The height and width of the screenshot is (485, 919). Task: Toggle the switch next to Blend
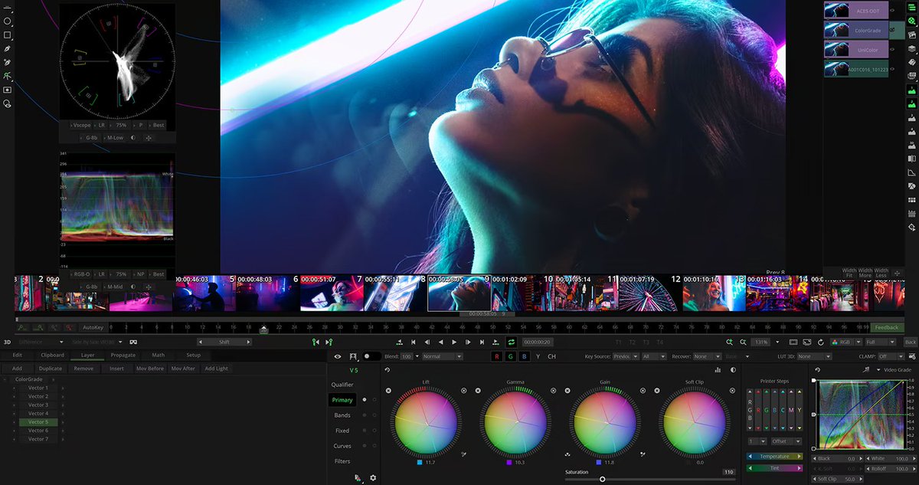[x=372, y=356]
